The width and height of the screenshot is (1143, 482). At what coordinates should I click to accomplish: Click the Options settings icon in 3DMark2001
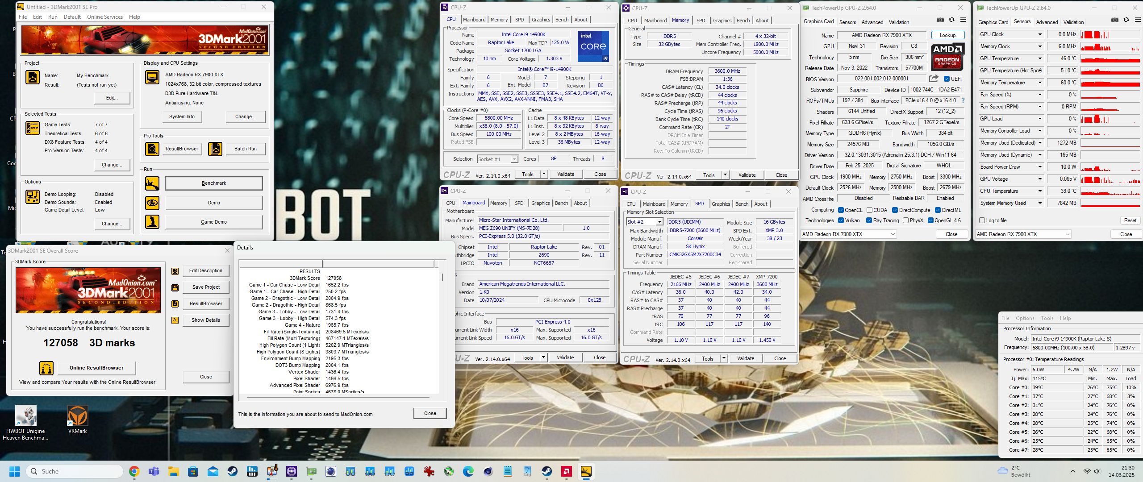point(33,197)
